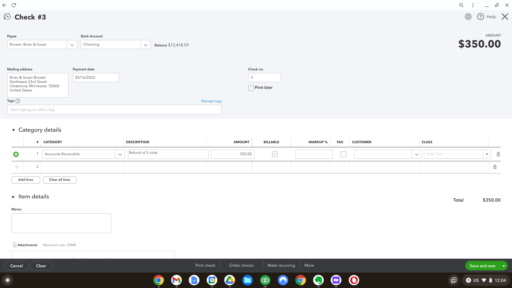Click the Check no. field
Screen dimensions: 512x288
264,78
